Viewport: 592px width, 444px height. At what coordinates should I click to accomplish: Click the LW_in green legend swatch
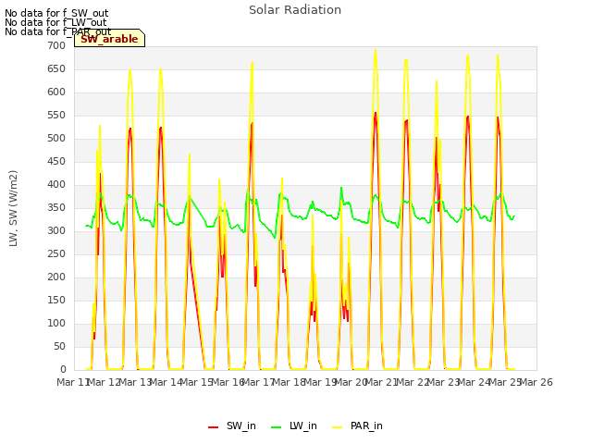point(277,427)
